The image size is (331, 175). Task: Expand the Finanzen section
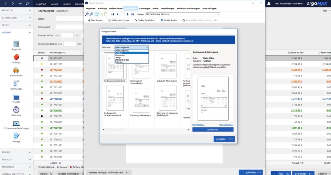16,160
